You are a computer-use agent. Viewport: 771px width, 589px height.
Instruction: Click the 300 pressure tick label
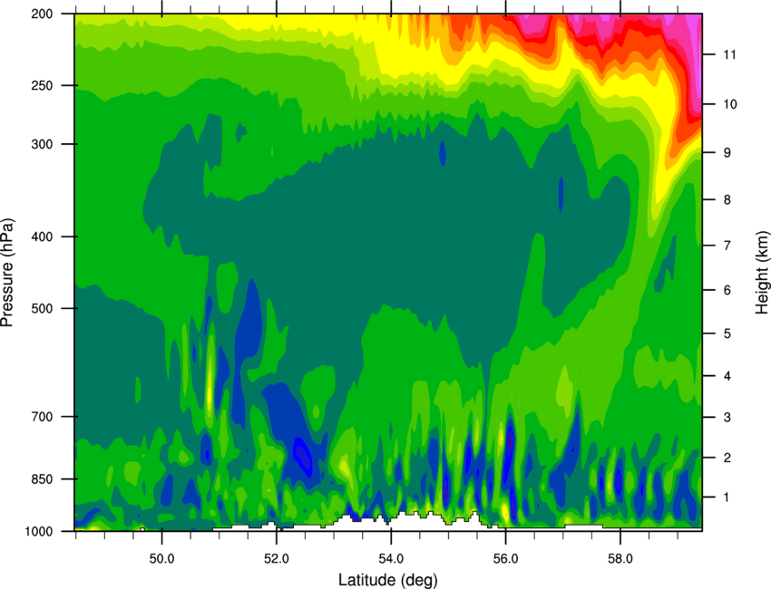[42, 144]
